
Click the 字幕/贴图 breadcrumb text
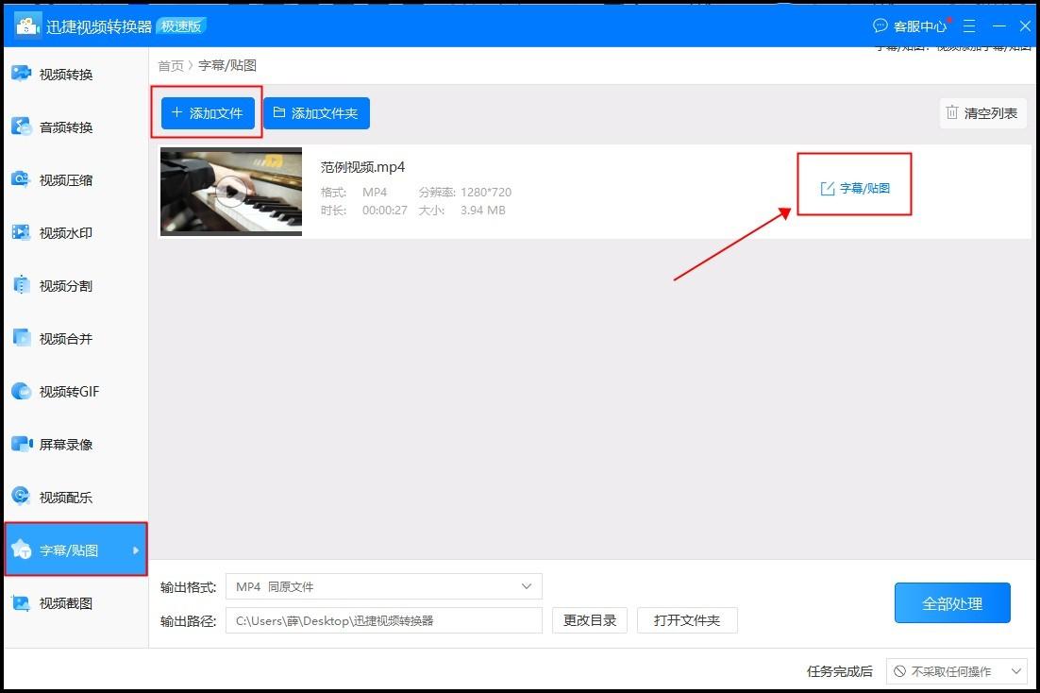[227, 66]
